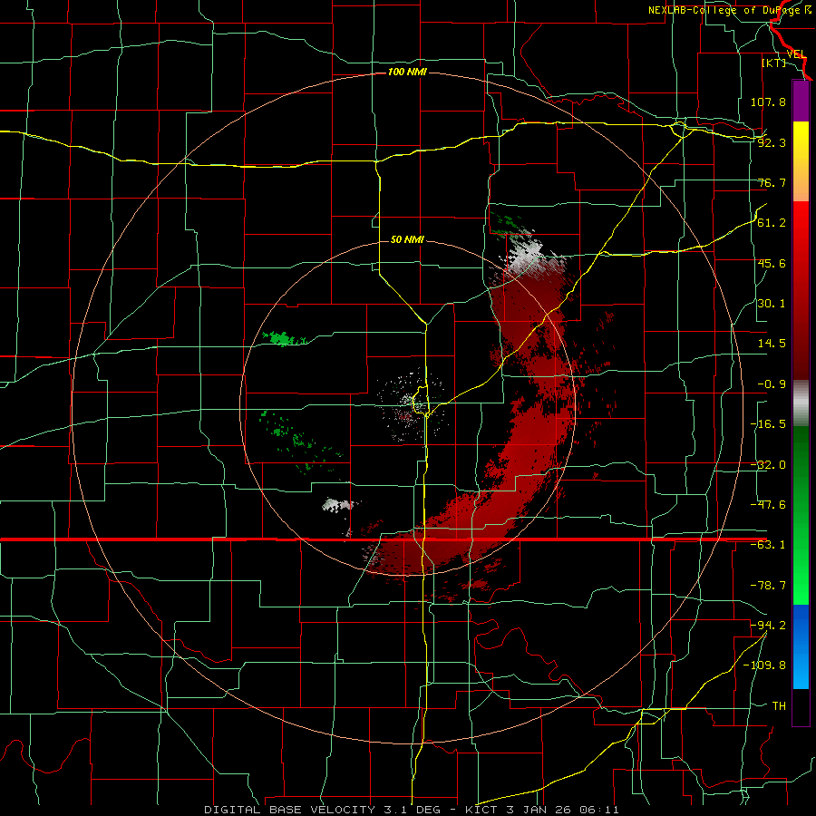Click the "50 NMI" range ring label

click(407, 239)
